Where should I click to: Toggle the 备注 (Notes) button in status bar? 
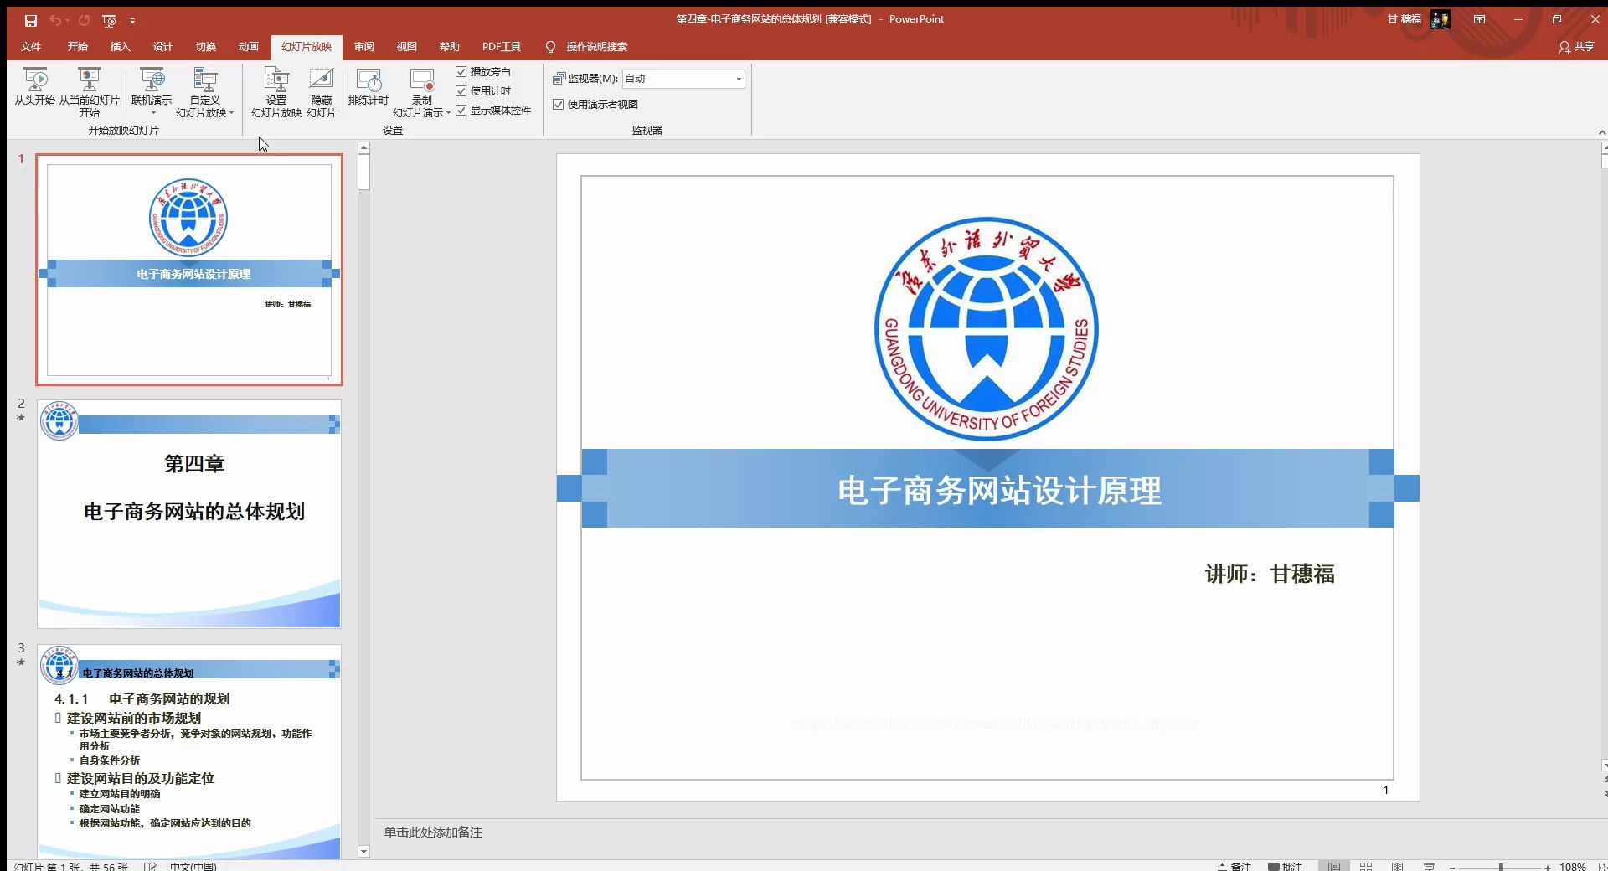coord(1234,866)
